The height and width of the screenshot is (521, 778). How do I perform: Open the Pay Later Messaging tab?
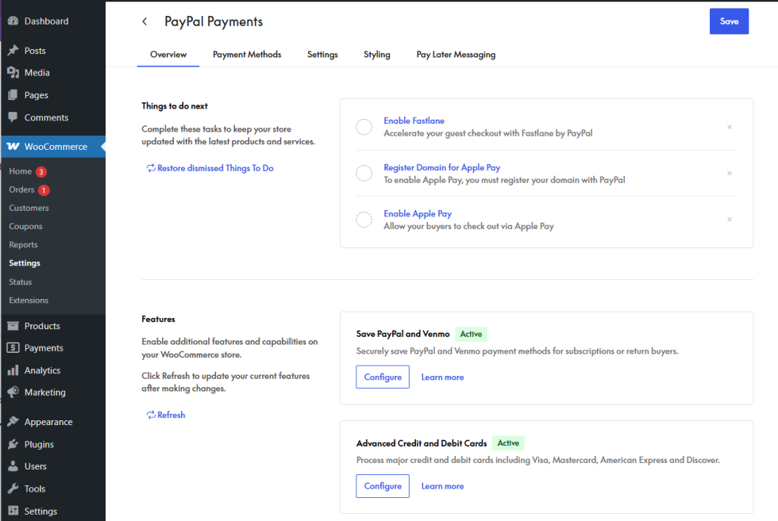click(x=456, y=55)
